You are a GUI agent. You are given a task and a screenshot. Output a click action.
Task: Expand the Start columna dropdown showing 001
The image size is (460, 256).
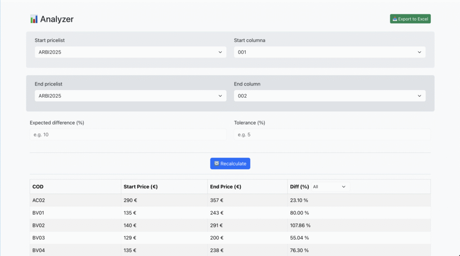(329, 52)
